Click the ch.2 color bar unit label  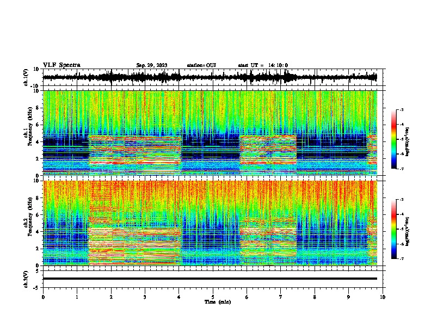[407, 230]
